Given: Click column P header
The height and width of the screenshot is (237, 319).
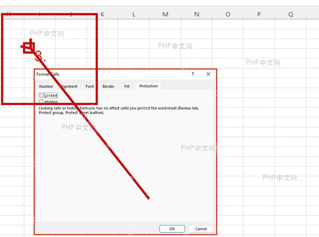Looking at the screenshot, I should coord(259,14).
